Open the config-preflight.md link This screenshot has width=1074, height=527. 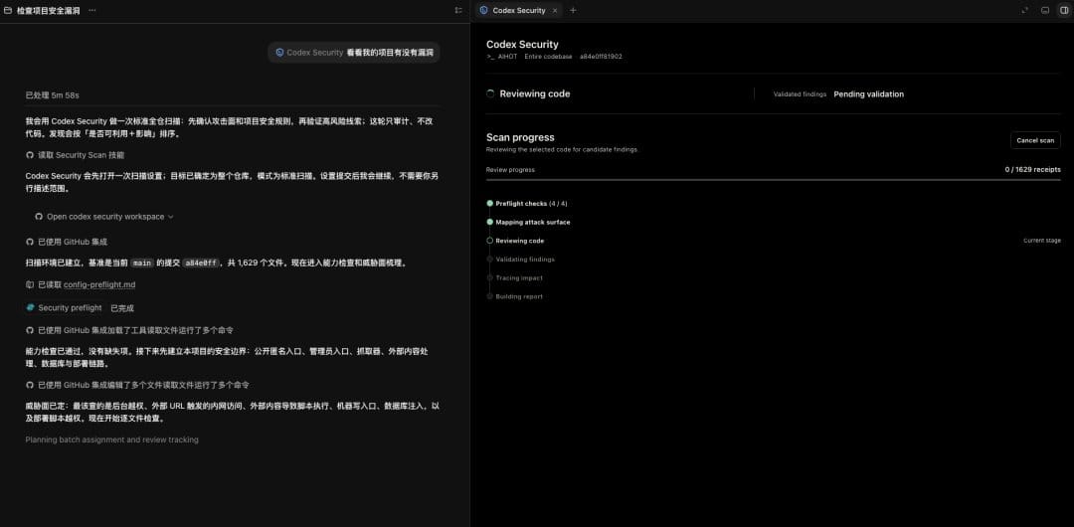point(99,284)
